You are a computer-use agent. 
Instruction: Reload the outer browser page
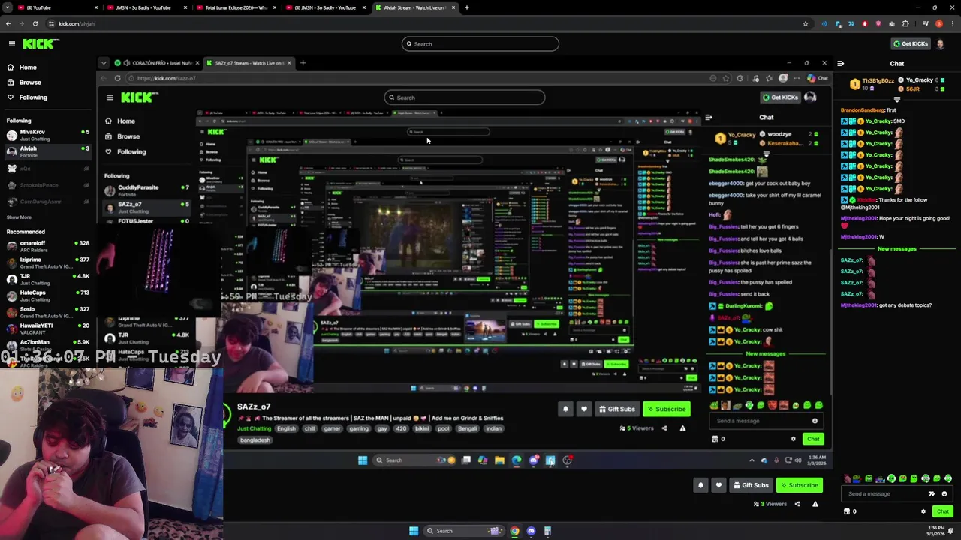(35, 23)
